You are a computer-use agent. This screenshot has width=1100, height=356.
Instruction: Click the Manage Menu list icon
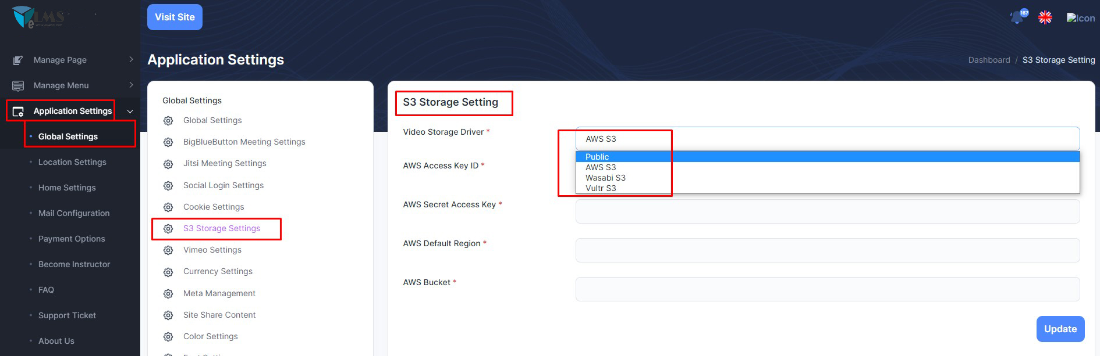pyautogui.click(x=18, y=85)
